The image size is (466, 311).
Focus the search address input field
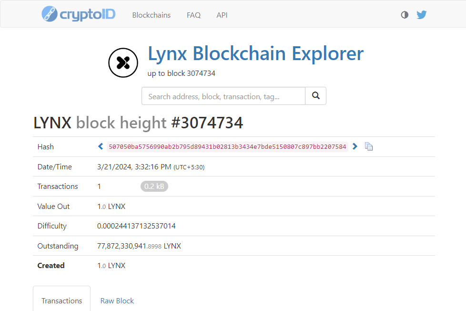coord(223,96)
